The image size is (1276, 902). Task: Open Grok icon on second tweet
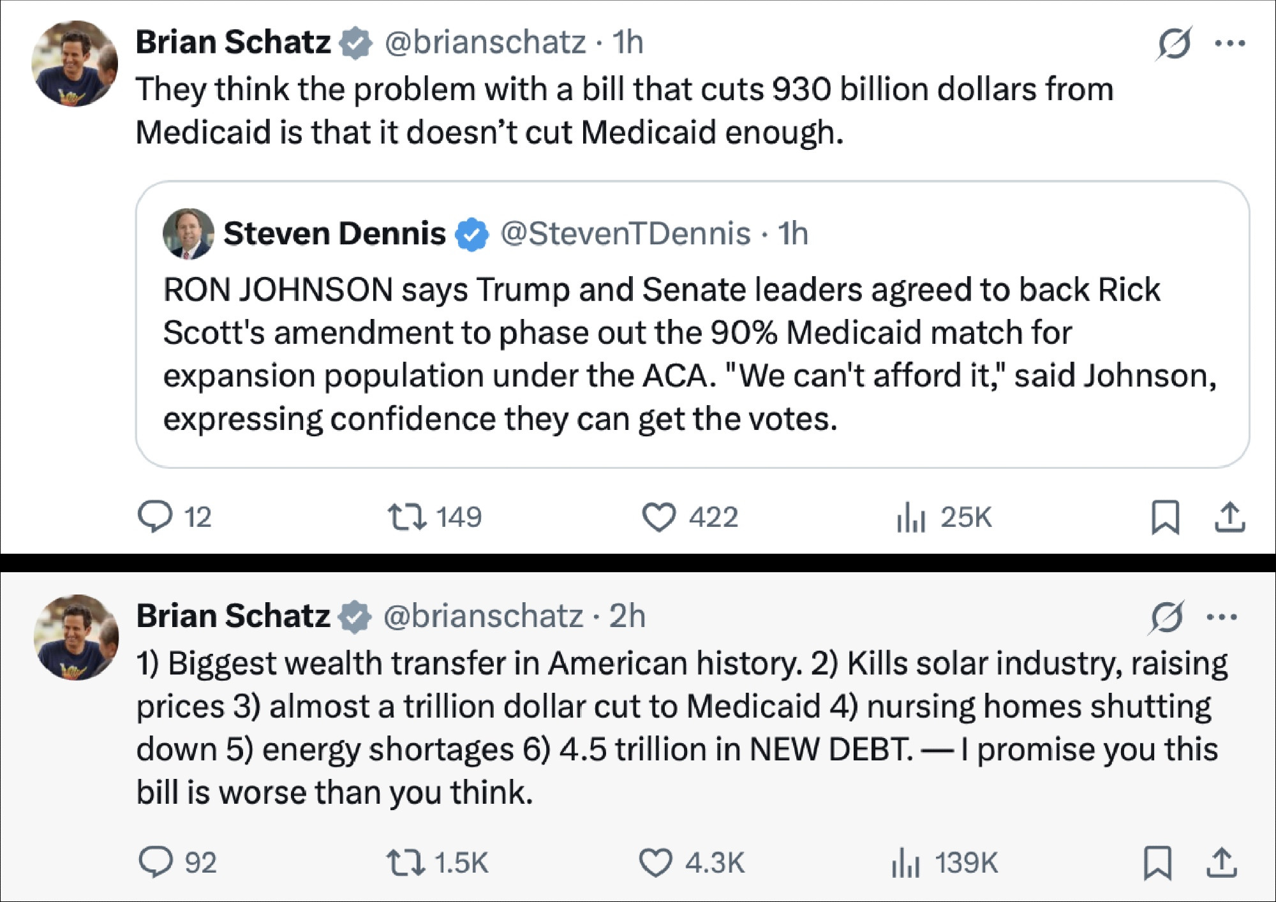tap(1167, 617)
